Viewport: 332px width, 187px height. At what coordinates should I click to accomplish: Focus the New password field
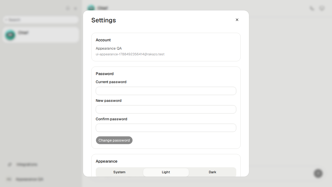(166, 109)
